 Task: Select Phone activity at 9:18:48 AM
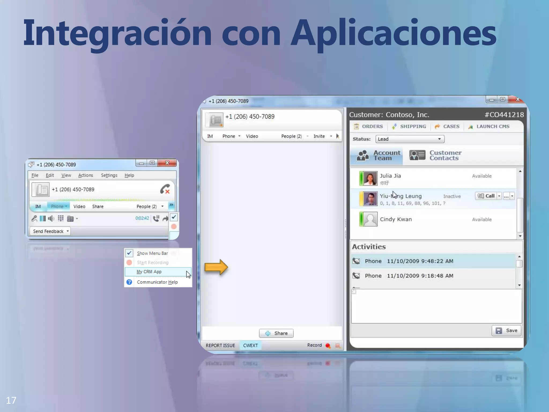[433, 276]
